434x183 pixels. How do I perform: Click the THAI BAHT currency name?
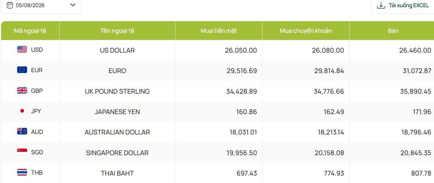[x=117, y=173]
